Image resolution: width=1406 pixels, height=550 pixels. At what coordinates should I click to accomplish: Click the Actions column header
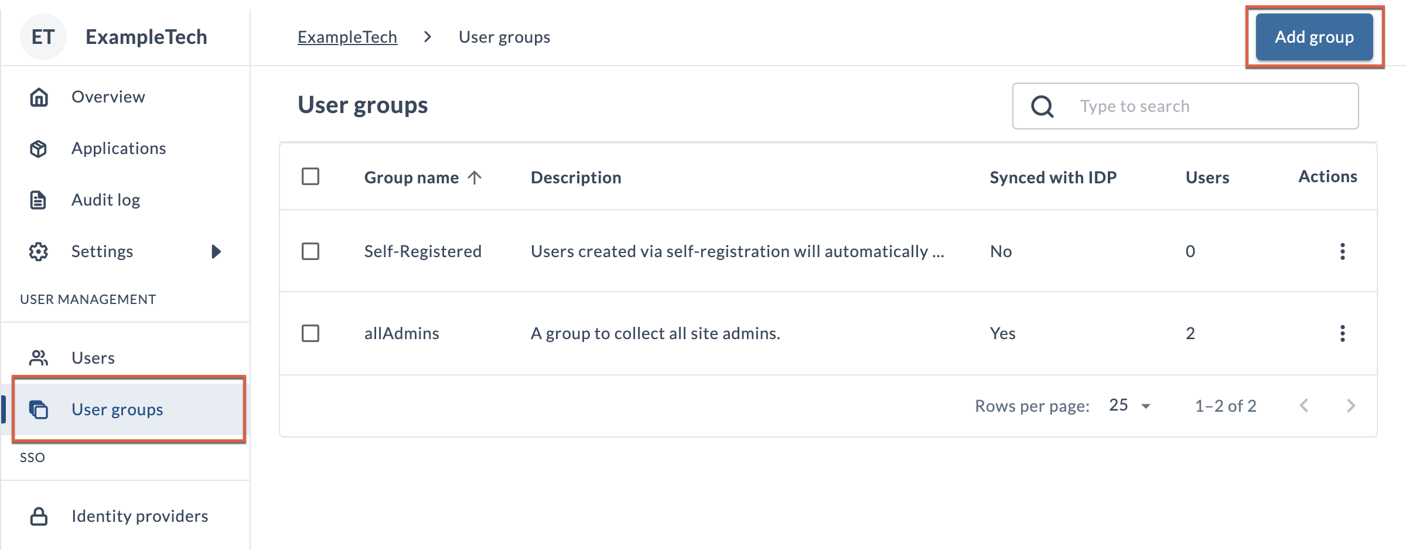(x=1327, y=176)
